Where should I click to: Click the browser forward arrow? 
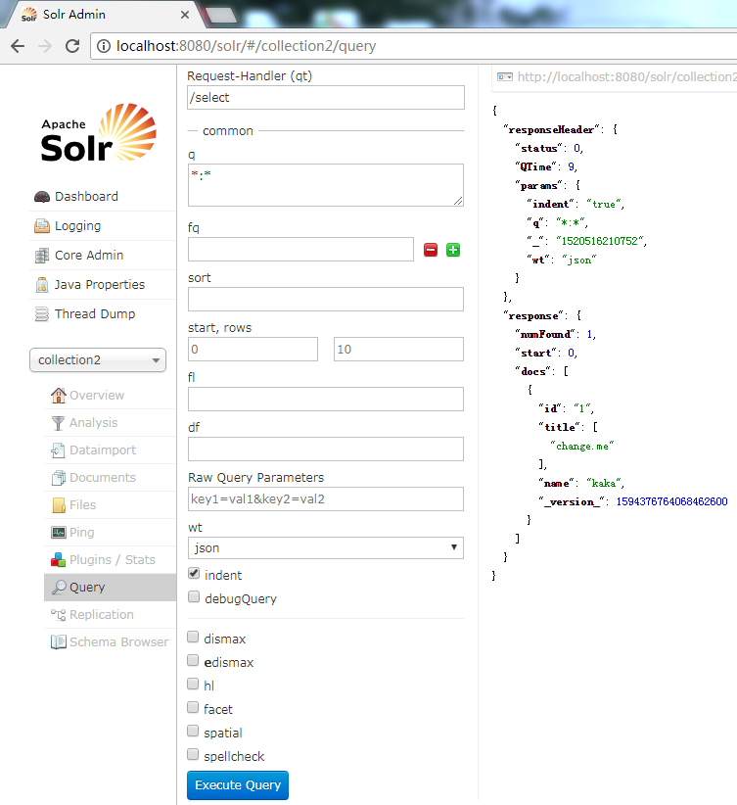[x=45, y=46]
